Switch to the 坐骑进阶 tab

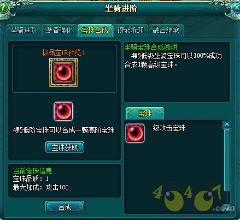(x=24, y=31)
